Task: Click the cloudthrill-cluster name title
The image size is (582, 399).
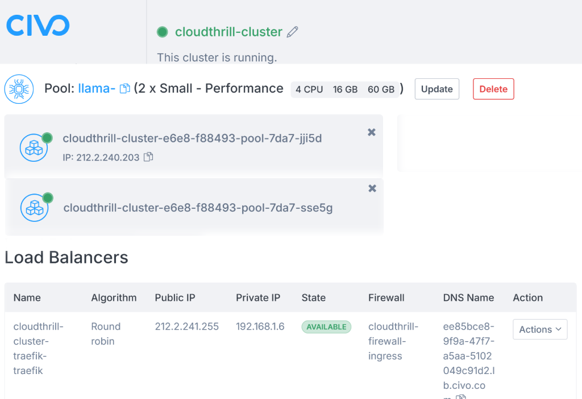Action: (228, 32)
